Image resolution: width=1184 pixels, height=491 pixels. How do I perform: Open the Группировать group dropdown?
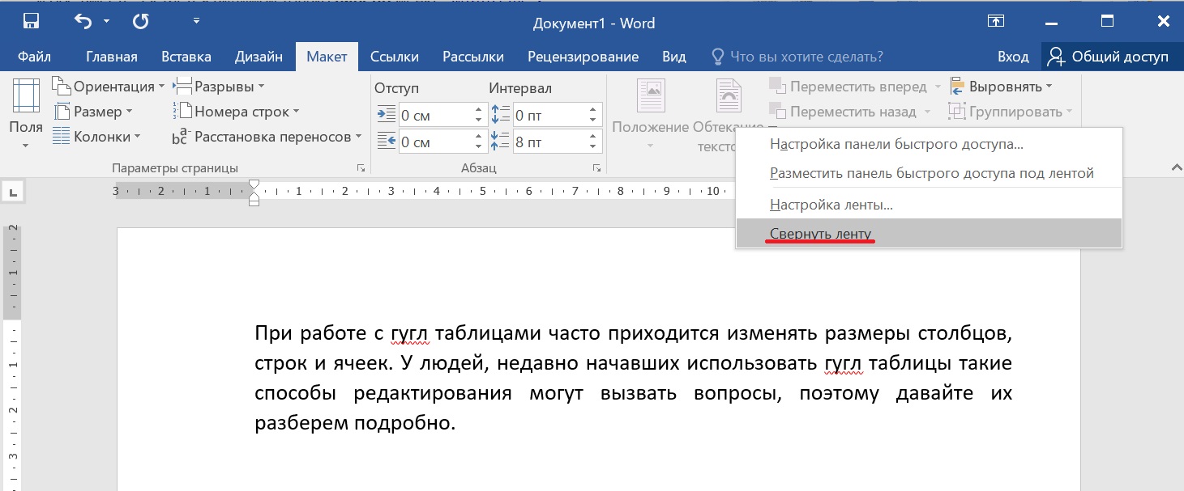click(x=1010, y=112)
